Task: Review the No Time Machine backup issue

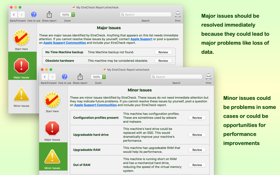Action: click(163, 52)
